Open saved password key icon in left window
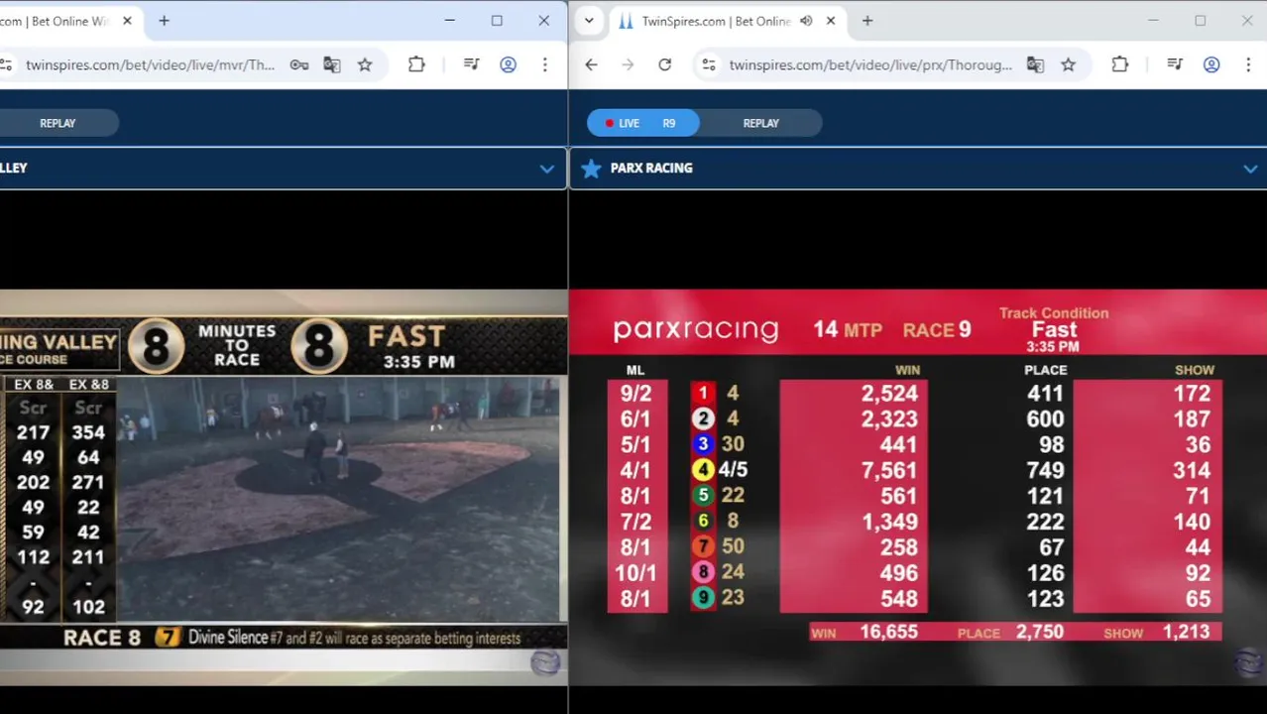 [x=298, y=64]
